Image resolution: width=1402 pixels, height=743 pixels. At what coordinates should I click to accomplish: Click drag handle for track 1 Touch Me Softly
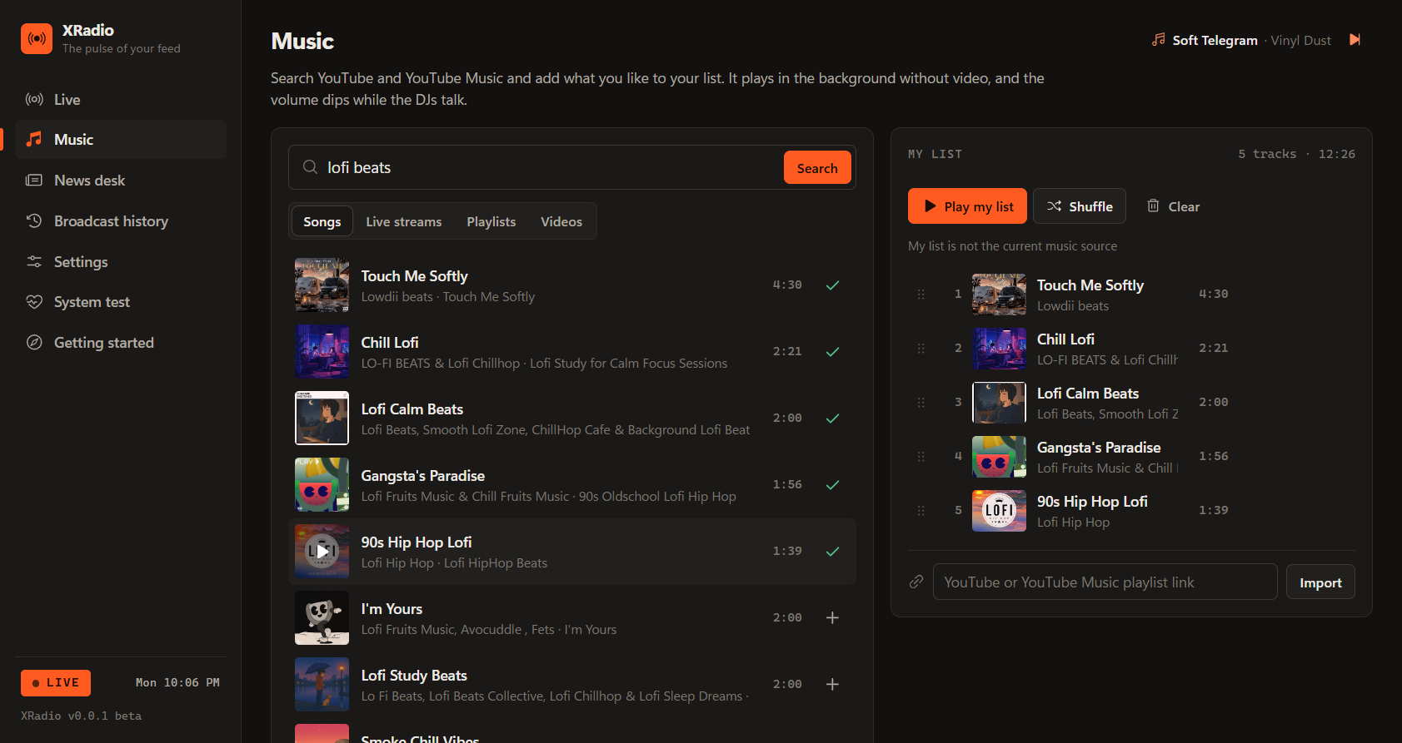pyautogui.click(x=921, y=295)
